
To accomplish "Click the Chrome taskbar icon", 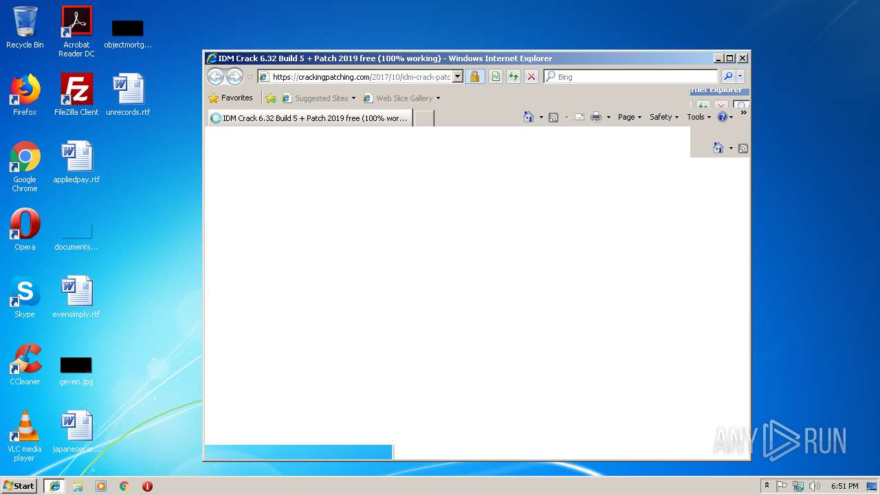I will 124,486.
